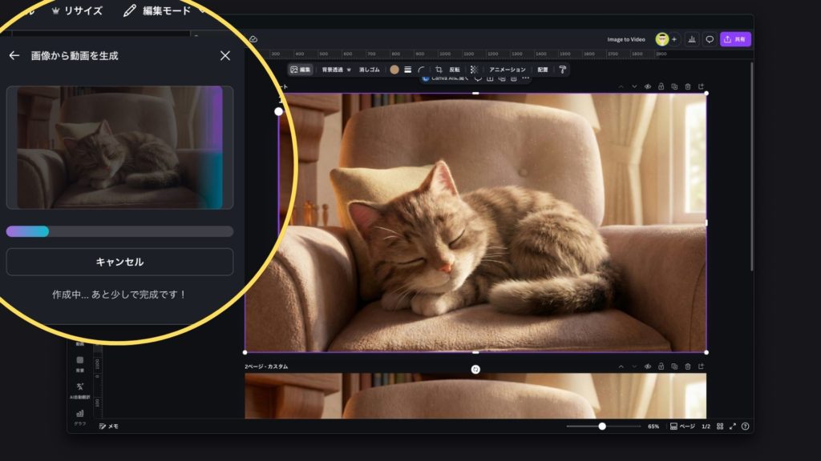Click the purple 共有 share button
Screen dimensions: 821x461
pyautogui.click(x=735, y=39)
